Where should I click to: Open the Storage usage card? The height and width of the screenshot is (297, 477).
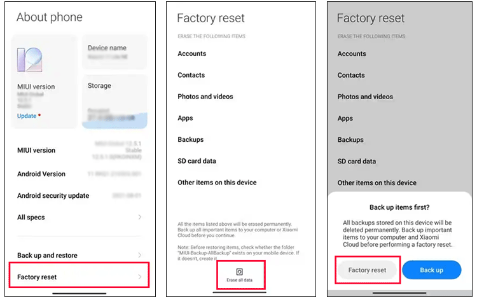(114, 102)
